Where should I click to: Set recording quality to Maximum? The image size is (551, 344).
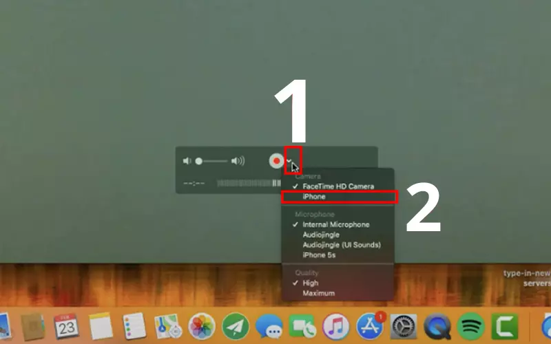(x=338, y=293)
